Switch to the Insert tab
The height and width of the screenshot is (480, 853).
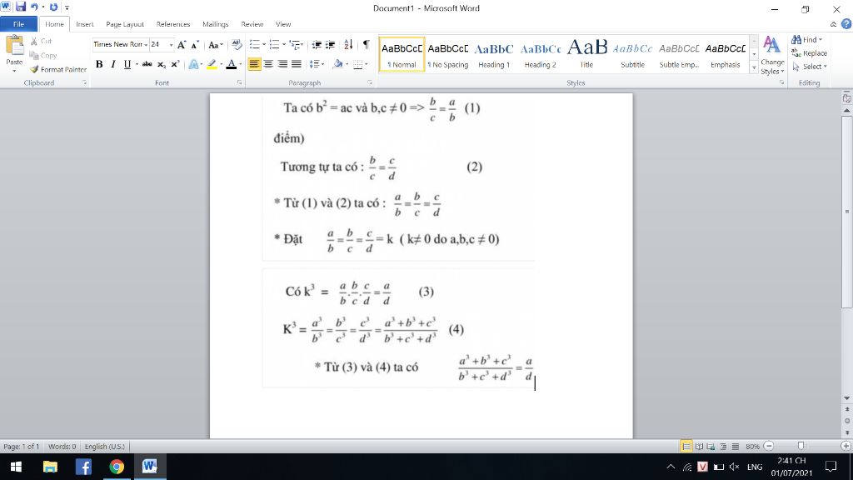pos(84,24)
